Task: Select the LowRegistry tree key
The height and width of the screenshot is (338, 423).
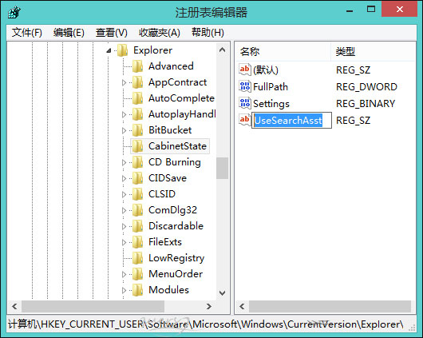Action: [176, 258]
